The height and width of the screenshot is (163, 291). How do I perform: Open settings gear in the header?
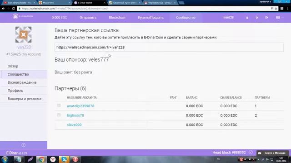tap(256, 18)
